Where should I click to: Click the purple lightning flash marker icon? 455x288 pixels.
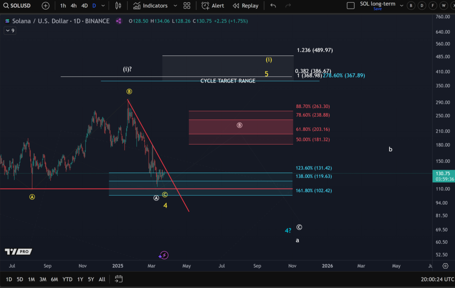tap(164, 255)
